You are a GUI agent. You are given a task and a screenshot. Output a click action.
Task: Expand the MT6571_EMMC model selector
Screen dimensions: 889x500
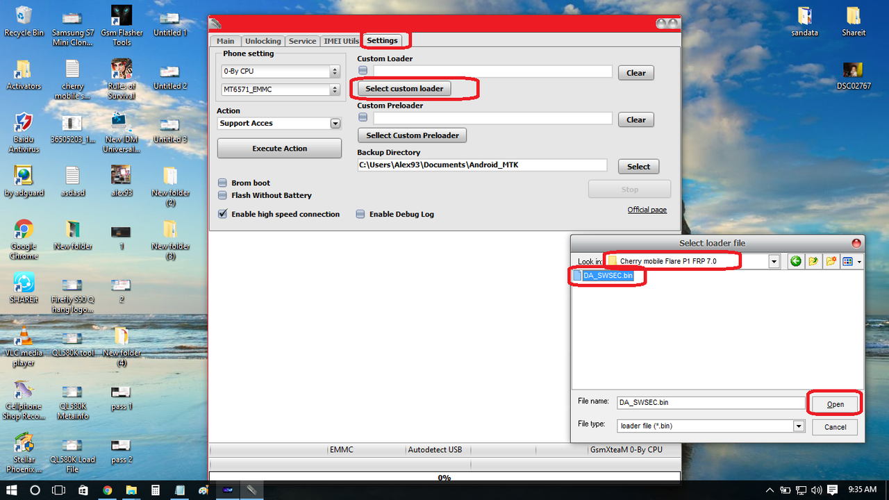(x=335, y=90)
